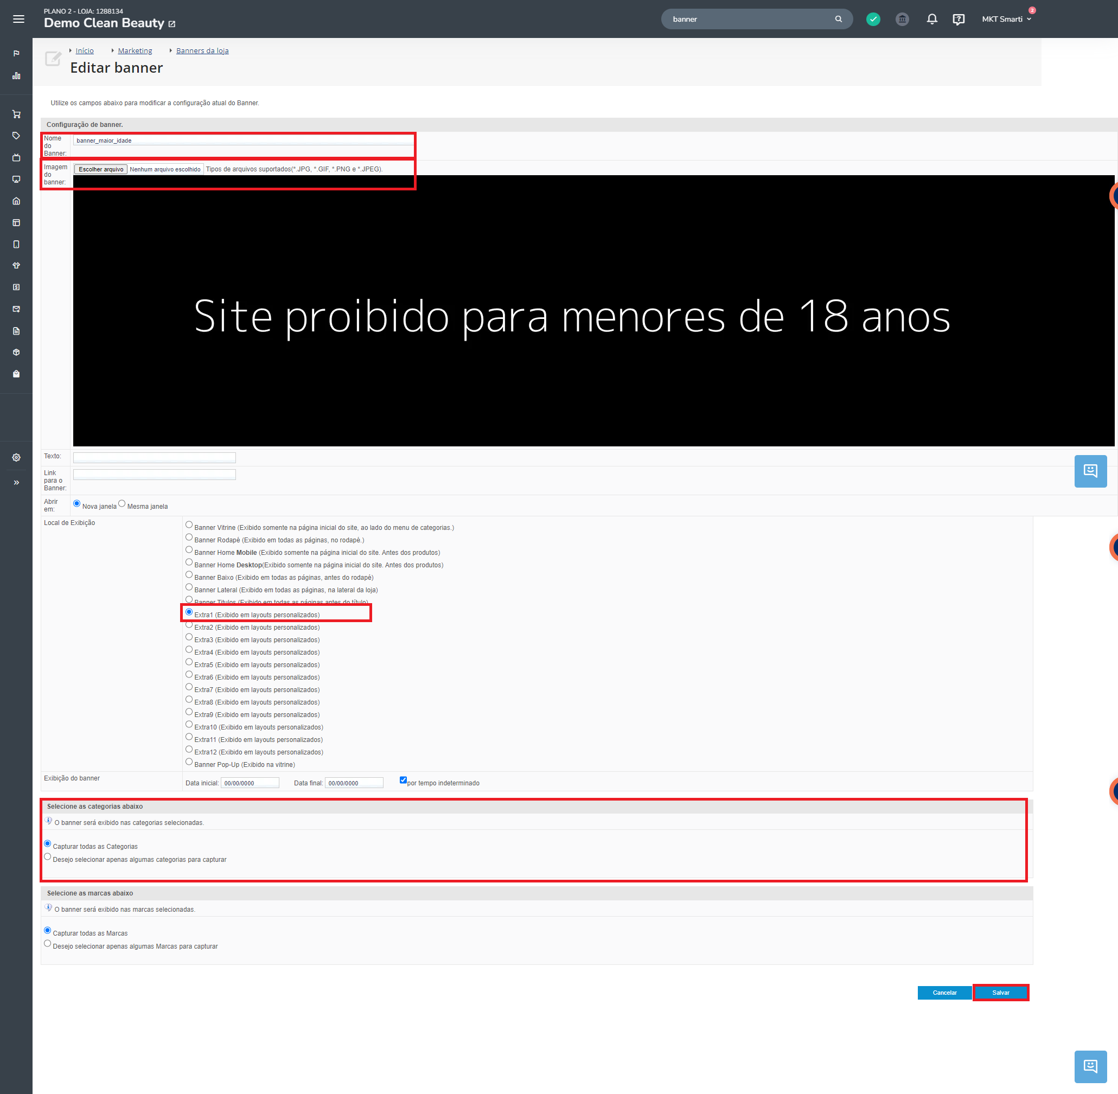Click the notifications bell icon
Image resolution: width=1118 pixels, height=1094 pixels.
coord(931,19)
